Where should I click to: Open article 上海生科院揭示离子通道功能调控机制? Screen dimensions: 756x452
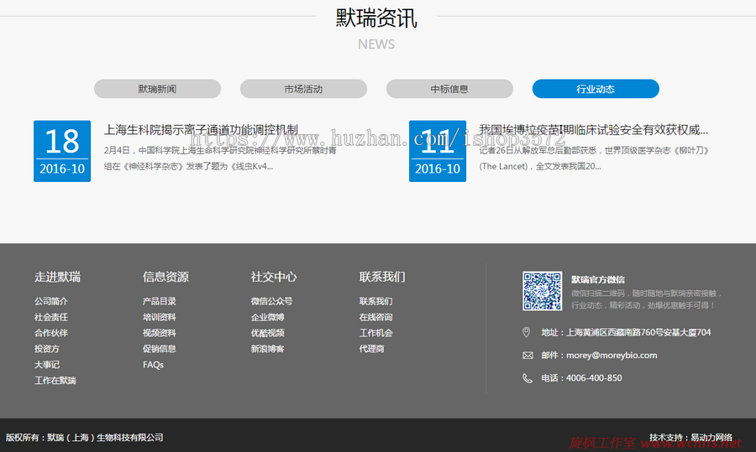pos(201,129)
